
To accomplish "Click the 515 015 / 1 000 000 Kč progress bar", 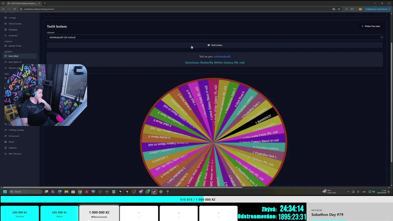I will [196, 200].
